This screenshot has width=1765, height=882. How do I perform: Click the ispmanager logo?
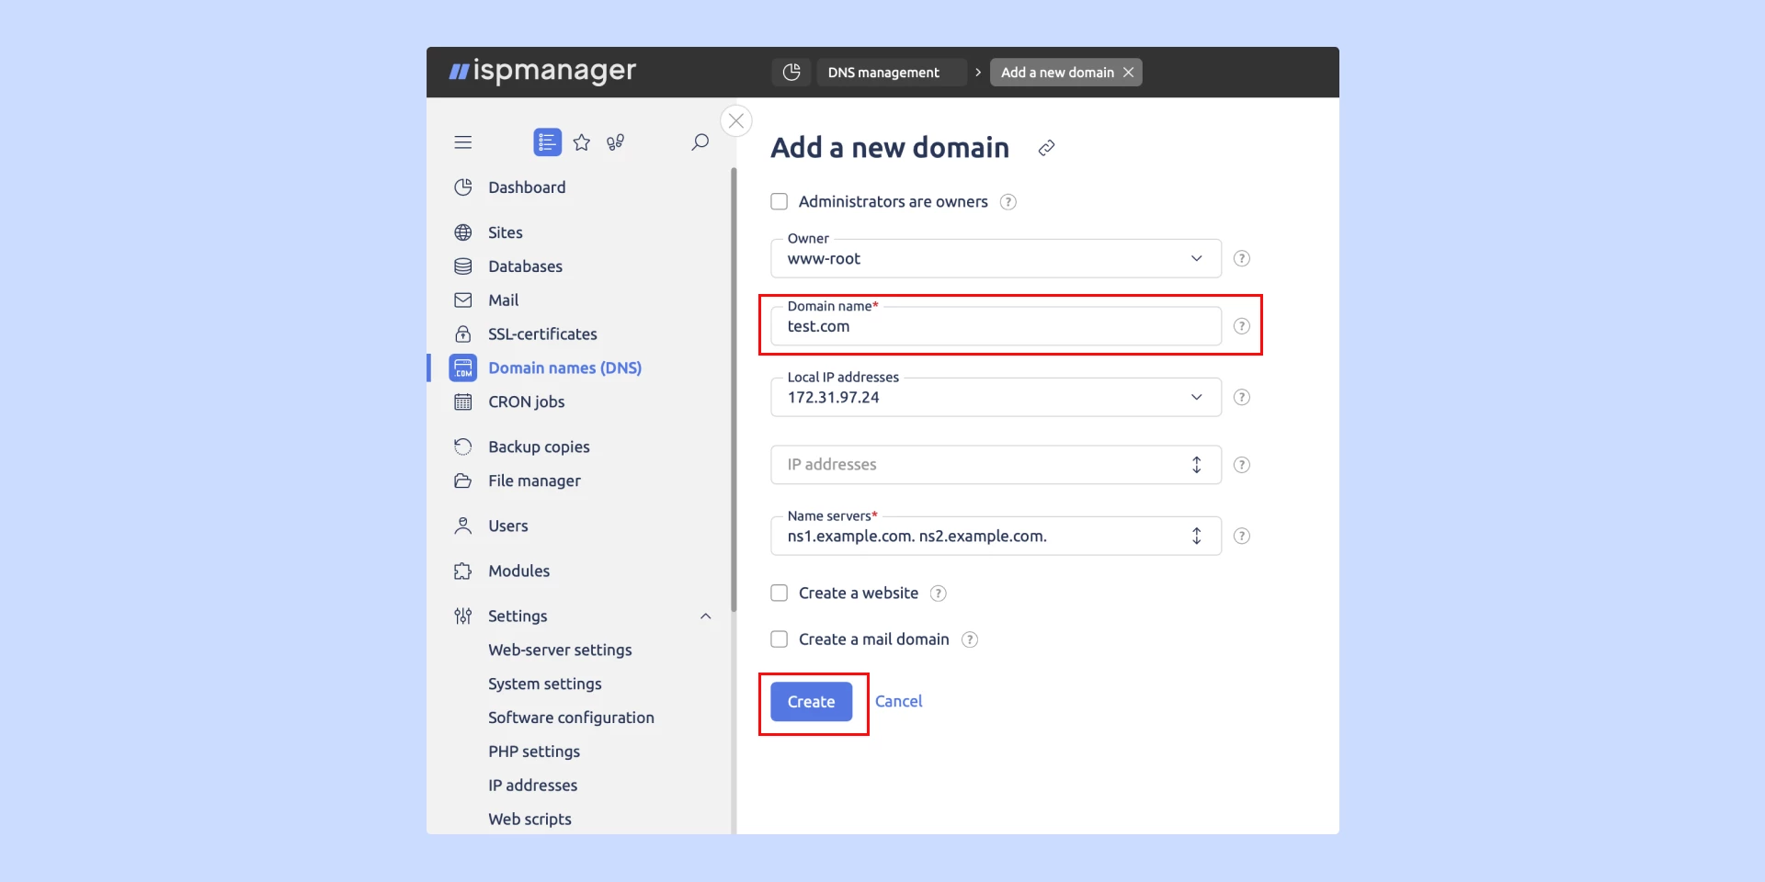click(x=542, y=71)
